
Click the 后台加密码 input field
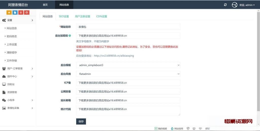(128, 35)
